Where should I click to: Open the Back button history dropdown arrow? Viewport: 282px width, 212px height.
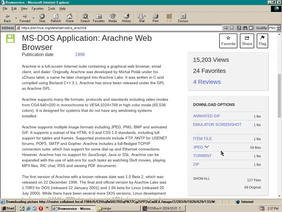[x=16, y=18]
